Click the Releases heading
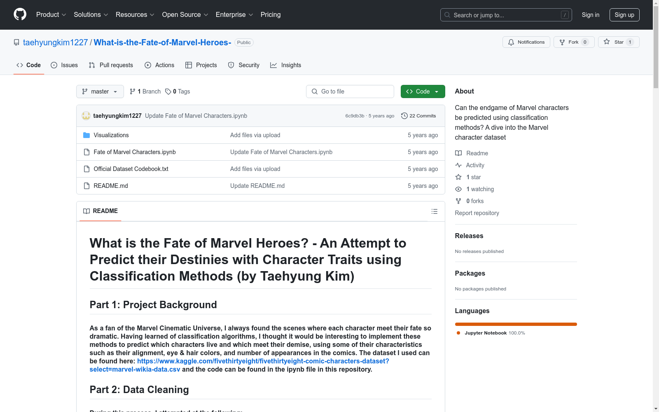The height and width of the screenshot is (412, 659). [x=469, y=236]
